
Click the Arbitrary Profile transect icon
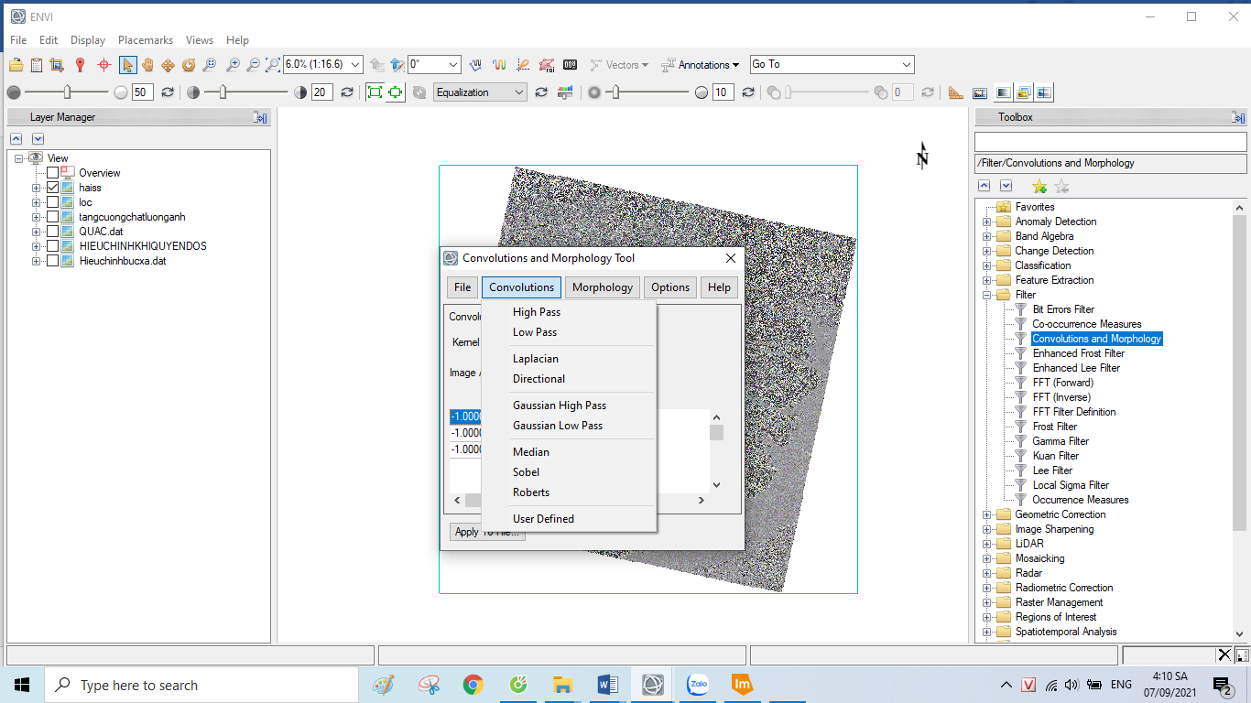tap(523, 65)
